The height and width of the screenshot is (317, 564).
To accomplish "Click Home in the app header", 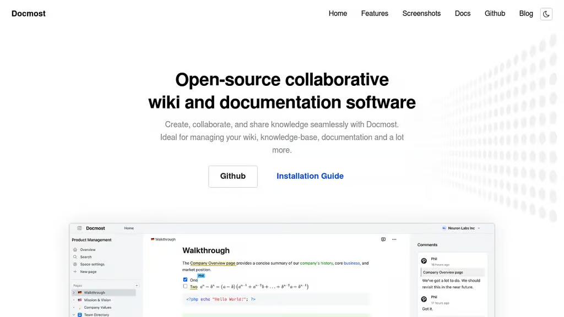I will click(x=129, y=228).
